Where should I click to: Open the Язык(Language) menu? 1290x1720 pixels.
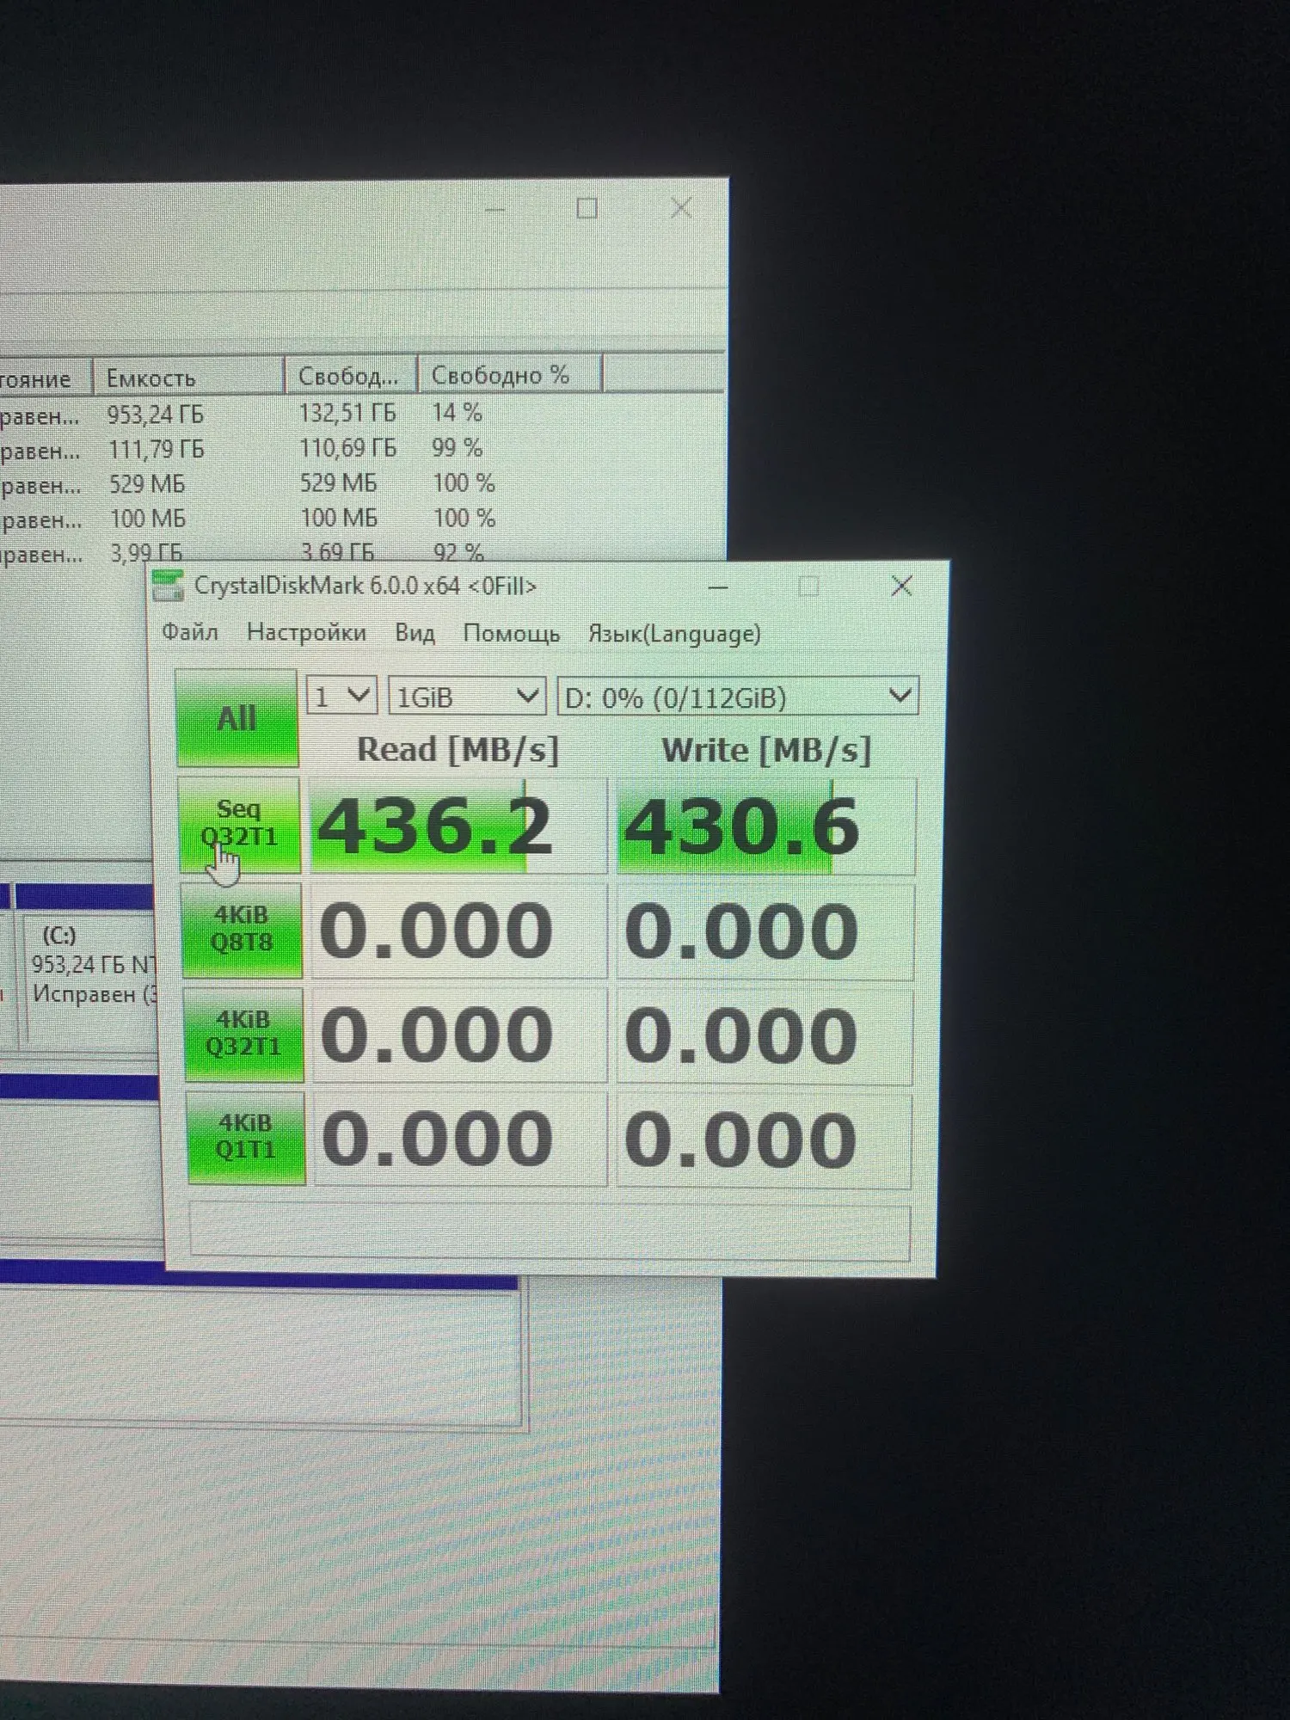point(674,634)
